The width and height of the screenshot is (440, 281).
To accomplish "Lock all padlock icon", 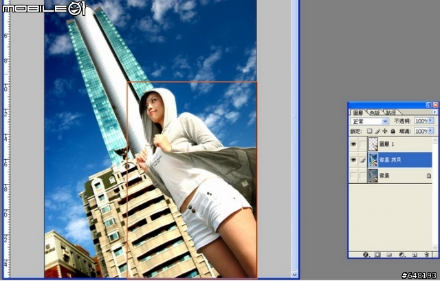I will [x=393, y=132].
